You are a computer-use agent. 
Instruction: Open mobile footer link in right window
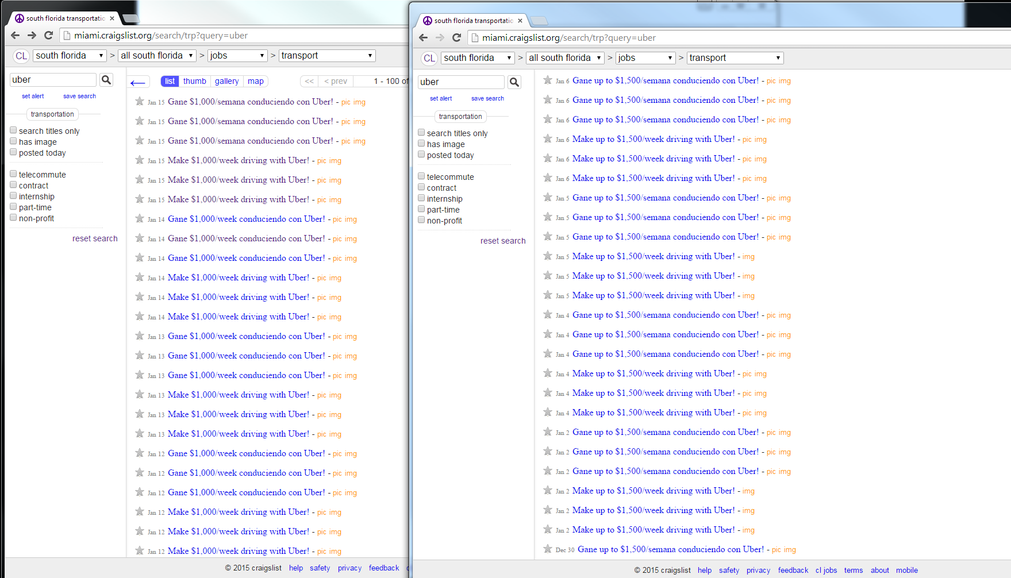(x=907, y=570)
